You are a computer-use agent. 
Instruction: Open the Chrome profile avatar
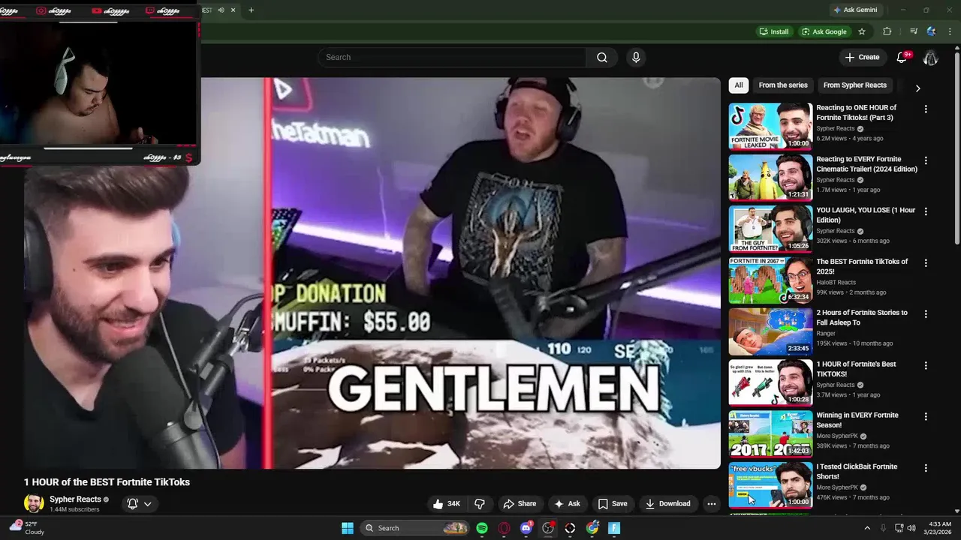[x=931, y=31]
